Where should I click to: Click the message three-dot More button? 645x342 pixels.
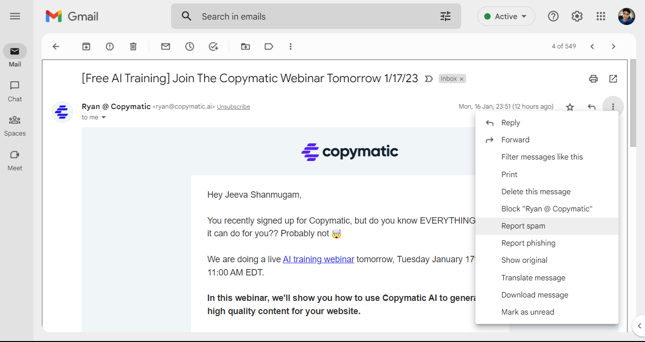tap(613, 107)
